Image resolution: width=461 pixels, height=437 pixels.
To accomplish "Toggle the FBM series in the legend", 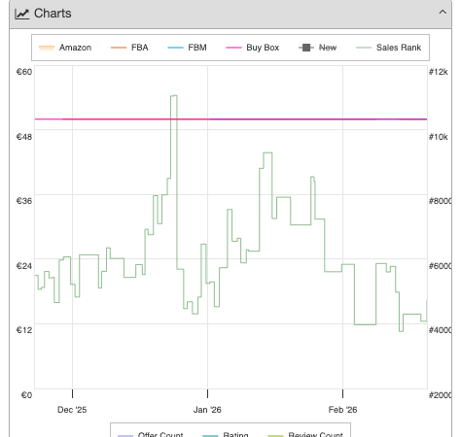I will tap(187, 48).
